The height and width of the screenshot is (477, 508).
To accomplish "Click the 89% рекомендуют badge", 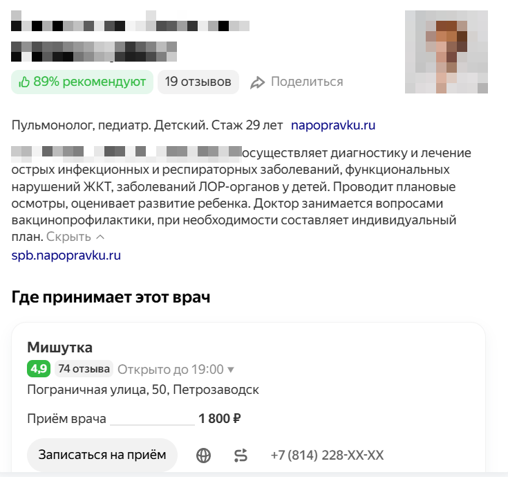I will pyautogui.click(x=82, y=82).
